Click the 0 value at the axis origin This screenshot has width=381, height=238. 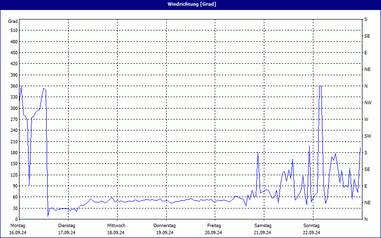(16, 219)
